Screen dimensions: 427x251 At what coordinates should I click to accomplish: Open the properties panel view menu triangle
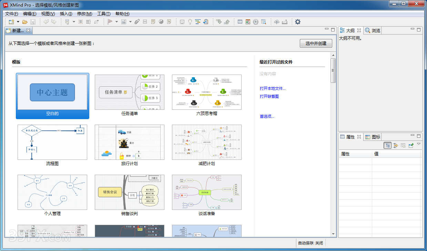pyautogui.click(x=419, y=144)
